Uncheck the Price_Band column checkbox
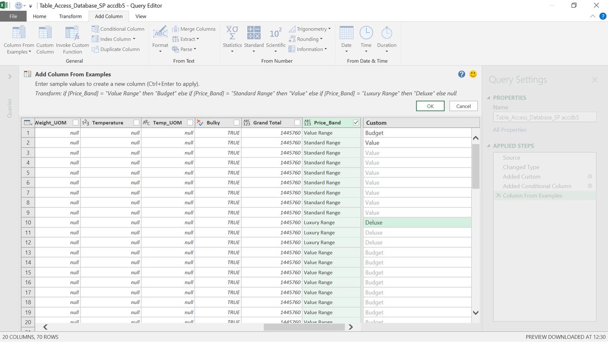The width and height of the screenshot is (608, 342). [356, 122]
